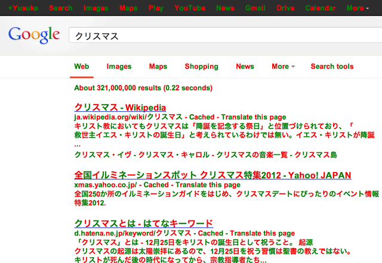The height and width of the screenshot is (263, 382).
Task: Open the クリスマス・キャロル sublink
Action: pyautogui.click(x=174, y=155)
